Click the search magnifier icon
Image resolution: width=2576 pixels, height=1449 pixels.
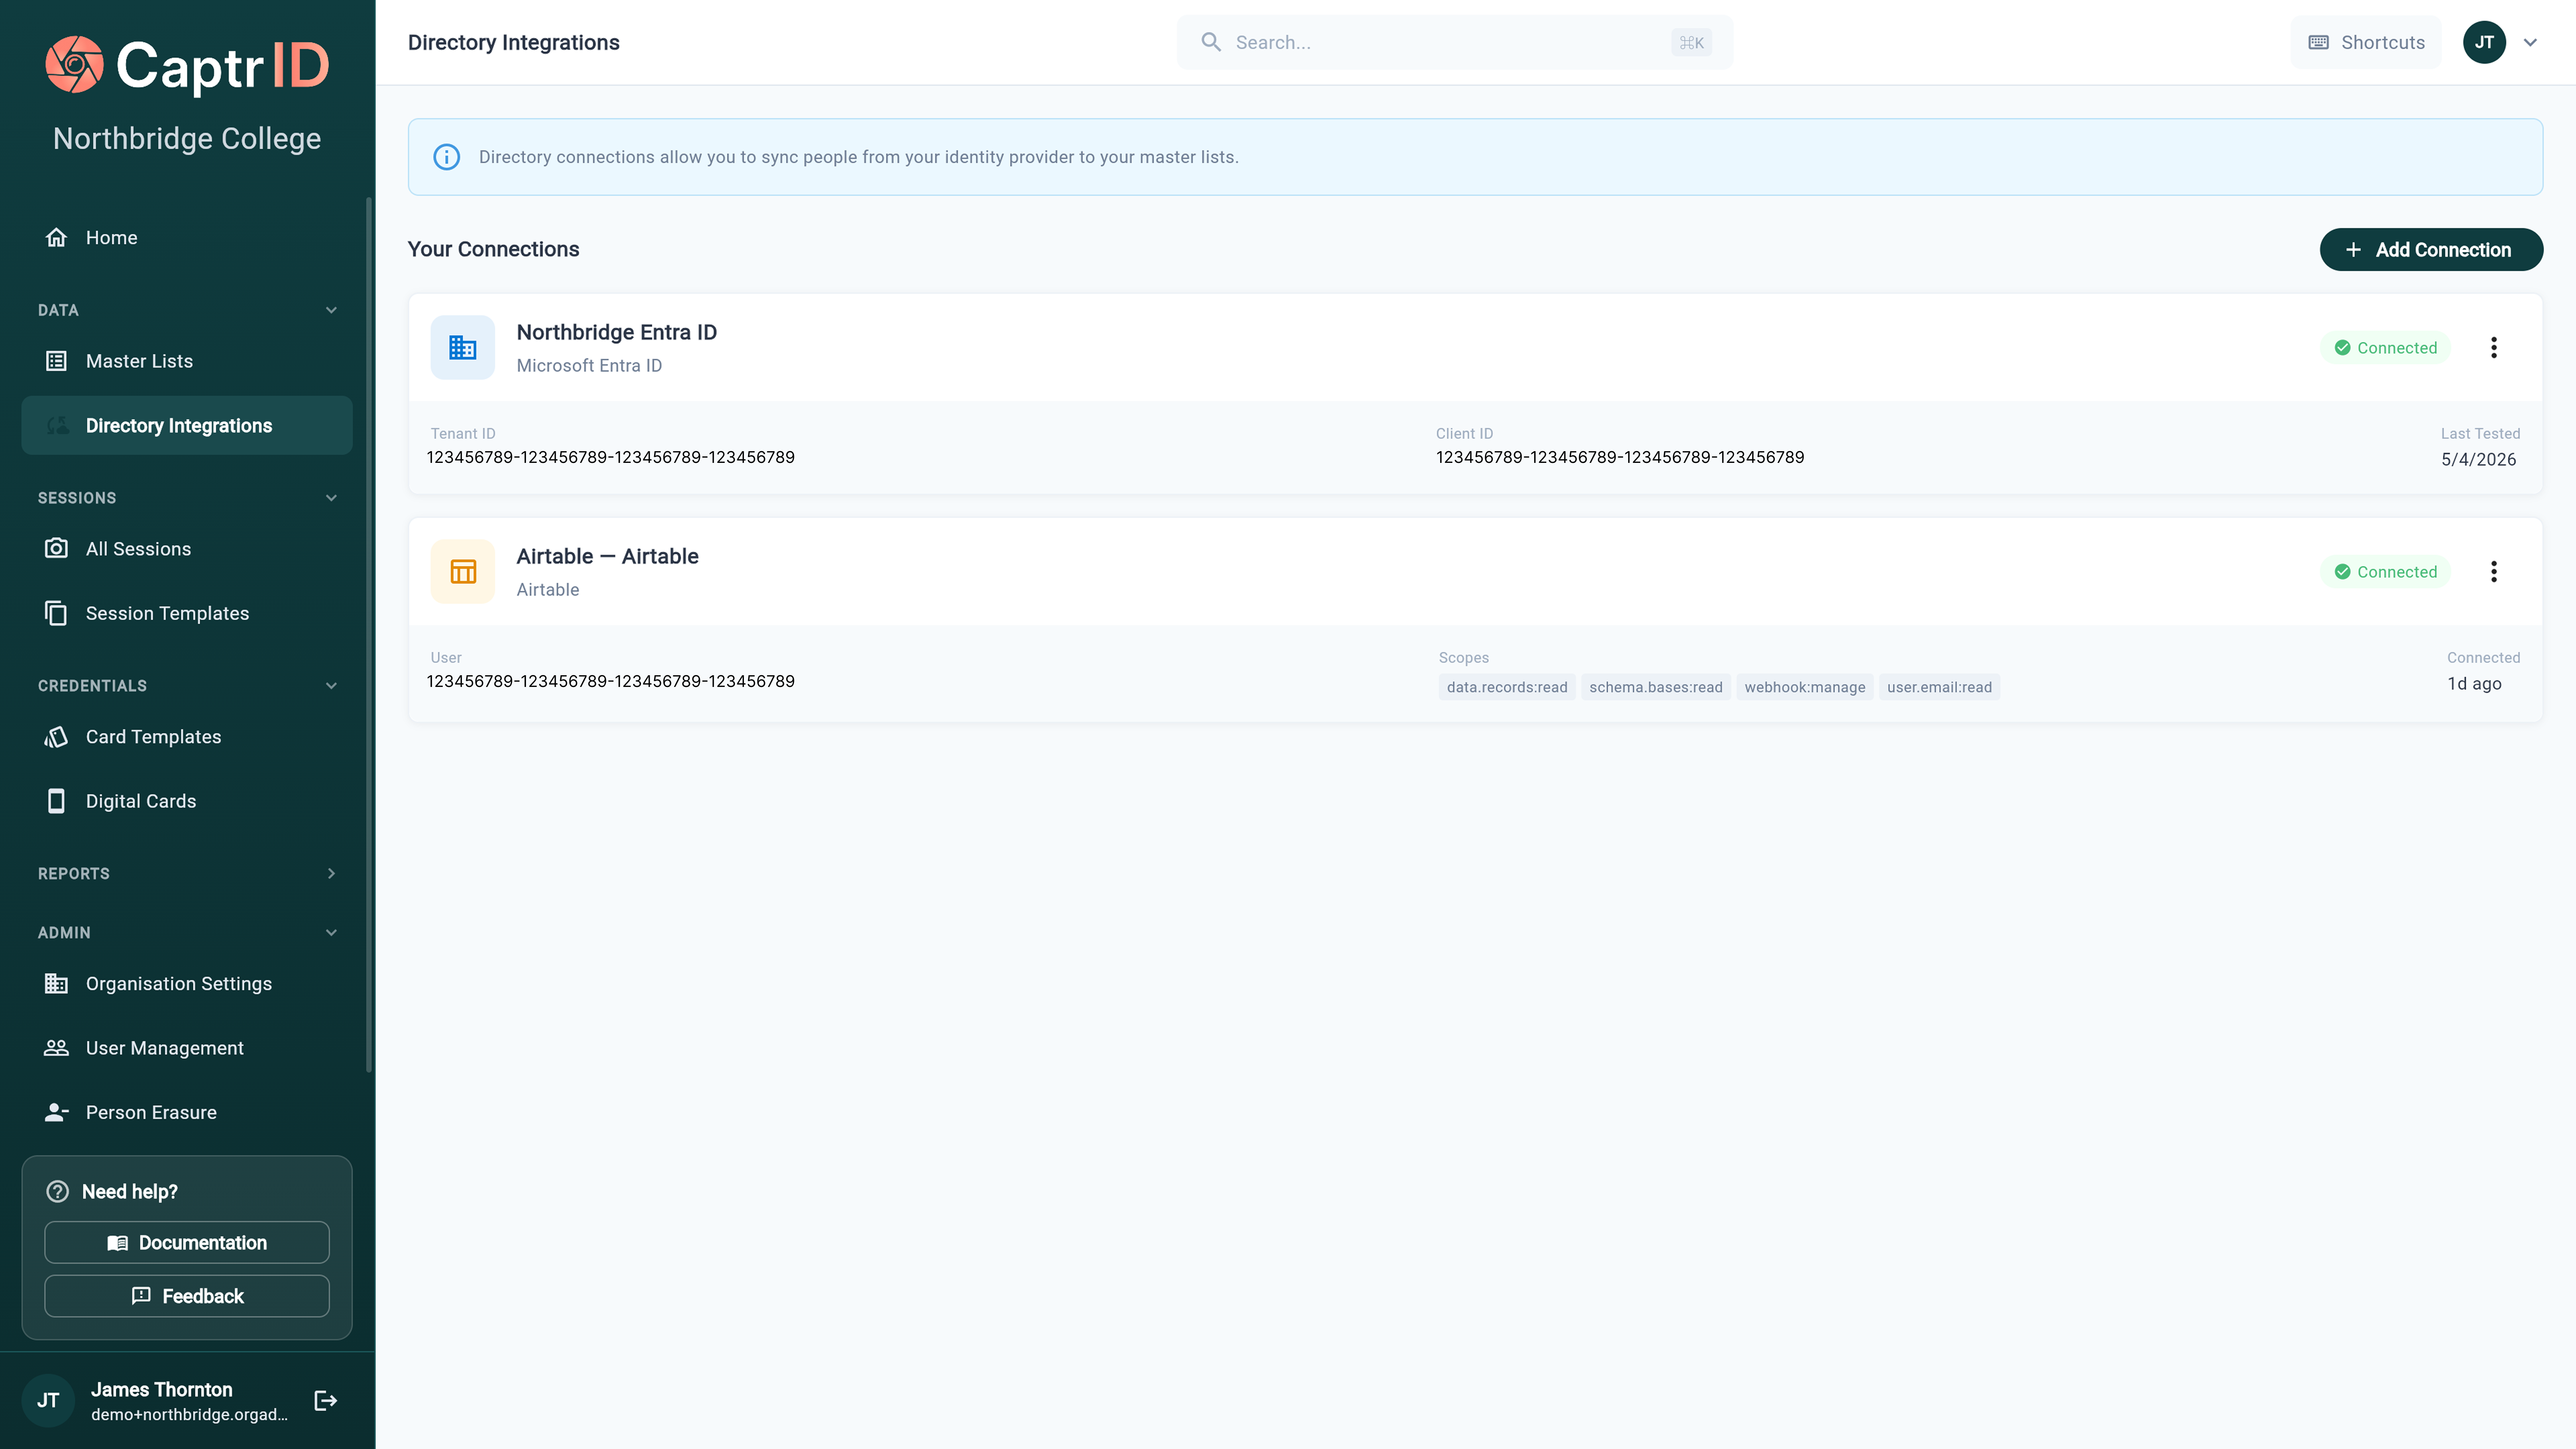[1211, 42]
